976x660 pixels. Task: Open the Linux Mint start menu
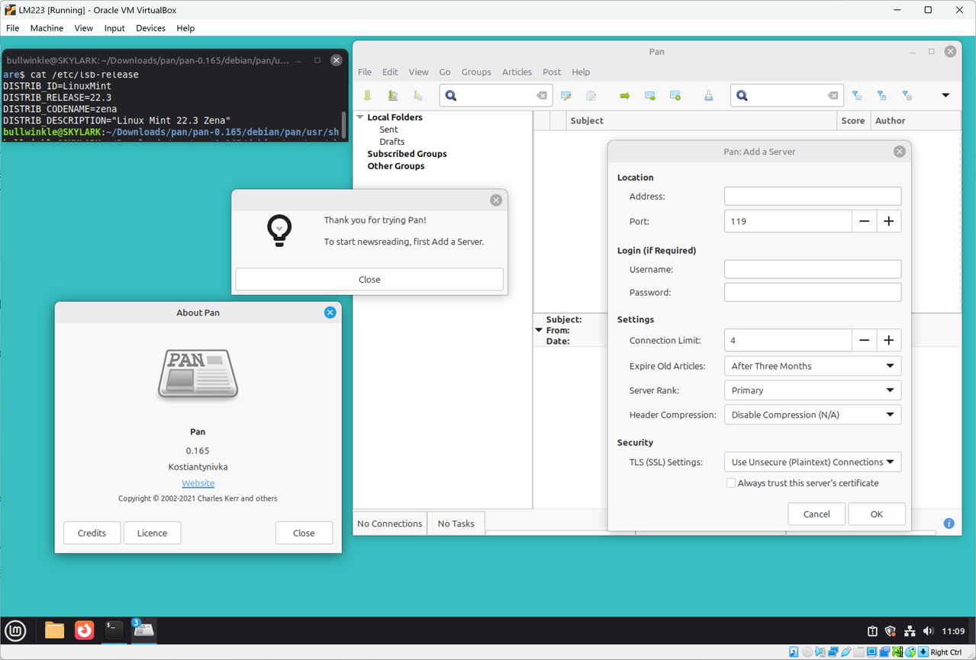coord(15,630)
